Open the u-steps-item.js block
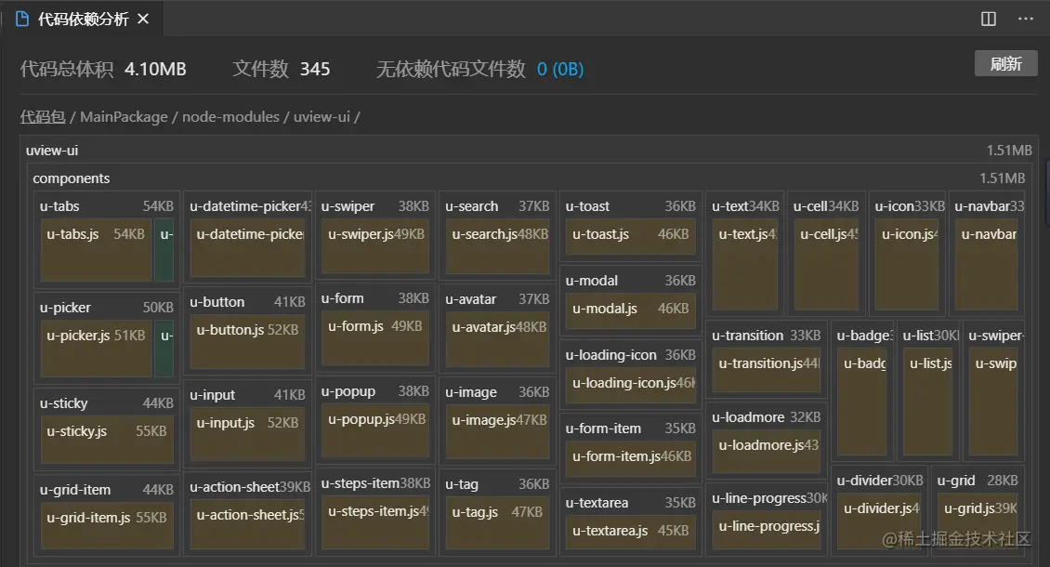Viewport: 1050px width, 567px height. (375, 522)
